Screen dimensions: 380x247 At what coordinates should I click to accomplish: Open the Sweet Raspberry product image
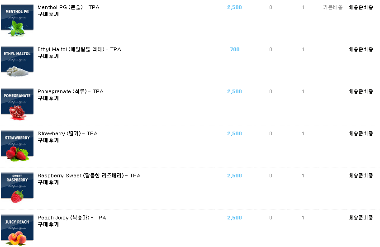pyautogui.click(x=17, y=188)
